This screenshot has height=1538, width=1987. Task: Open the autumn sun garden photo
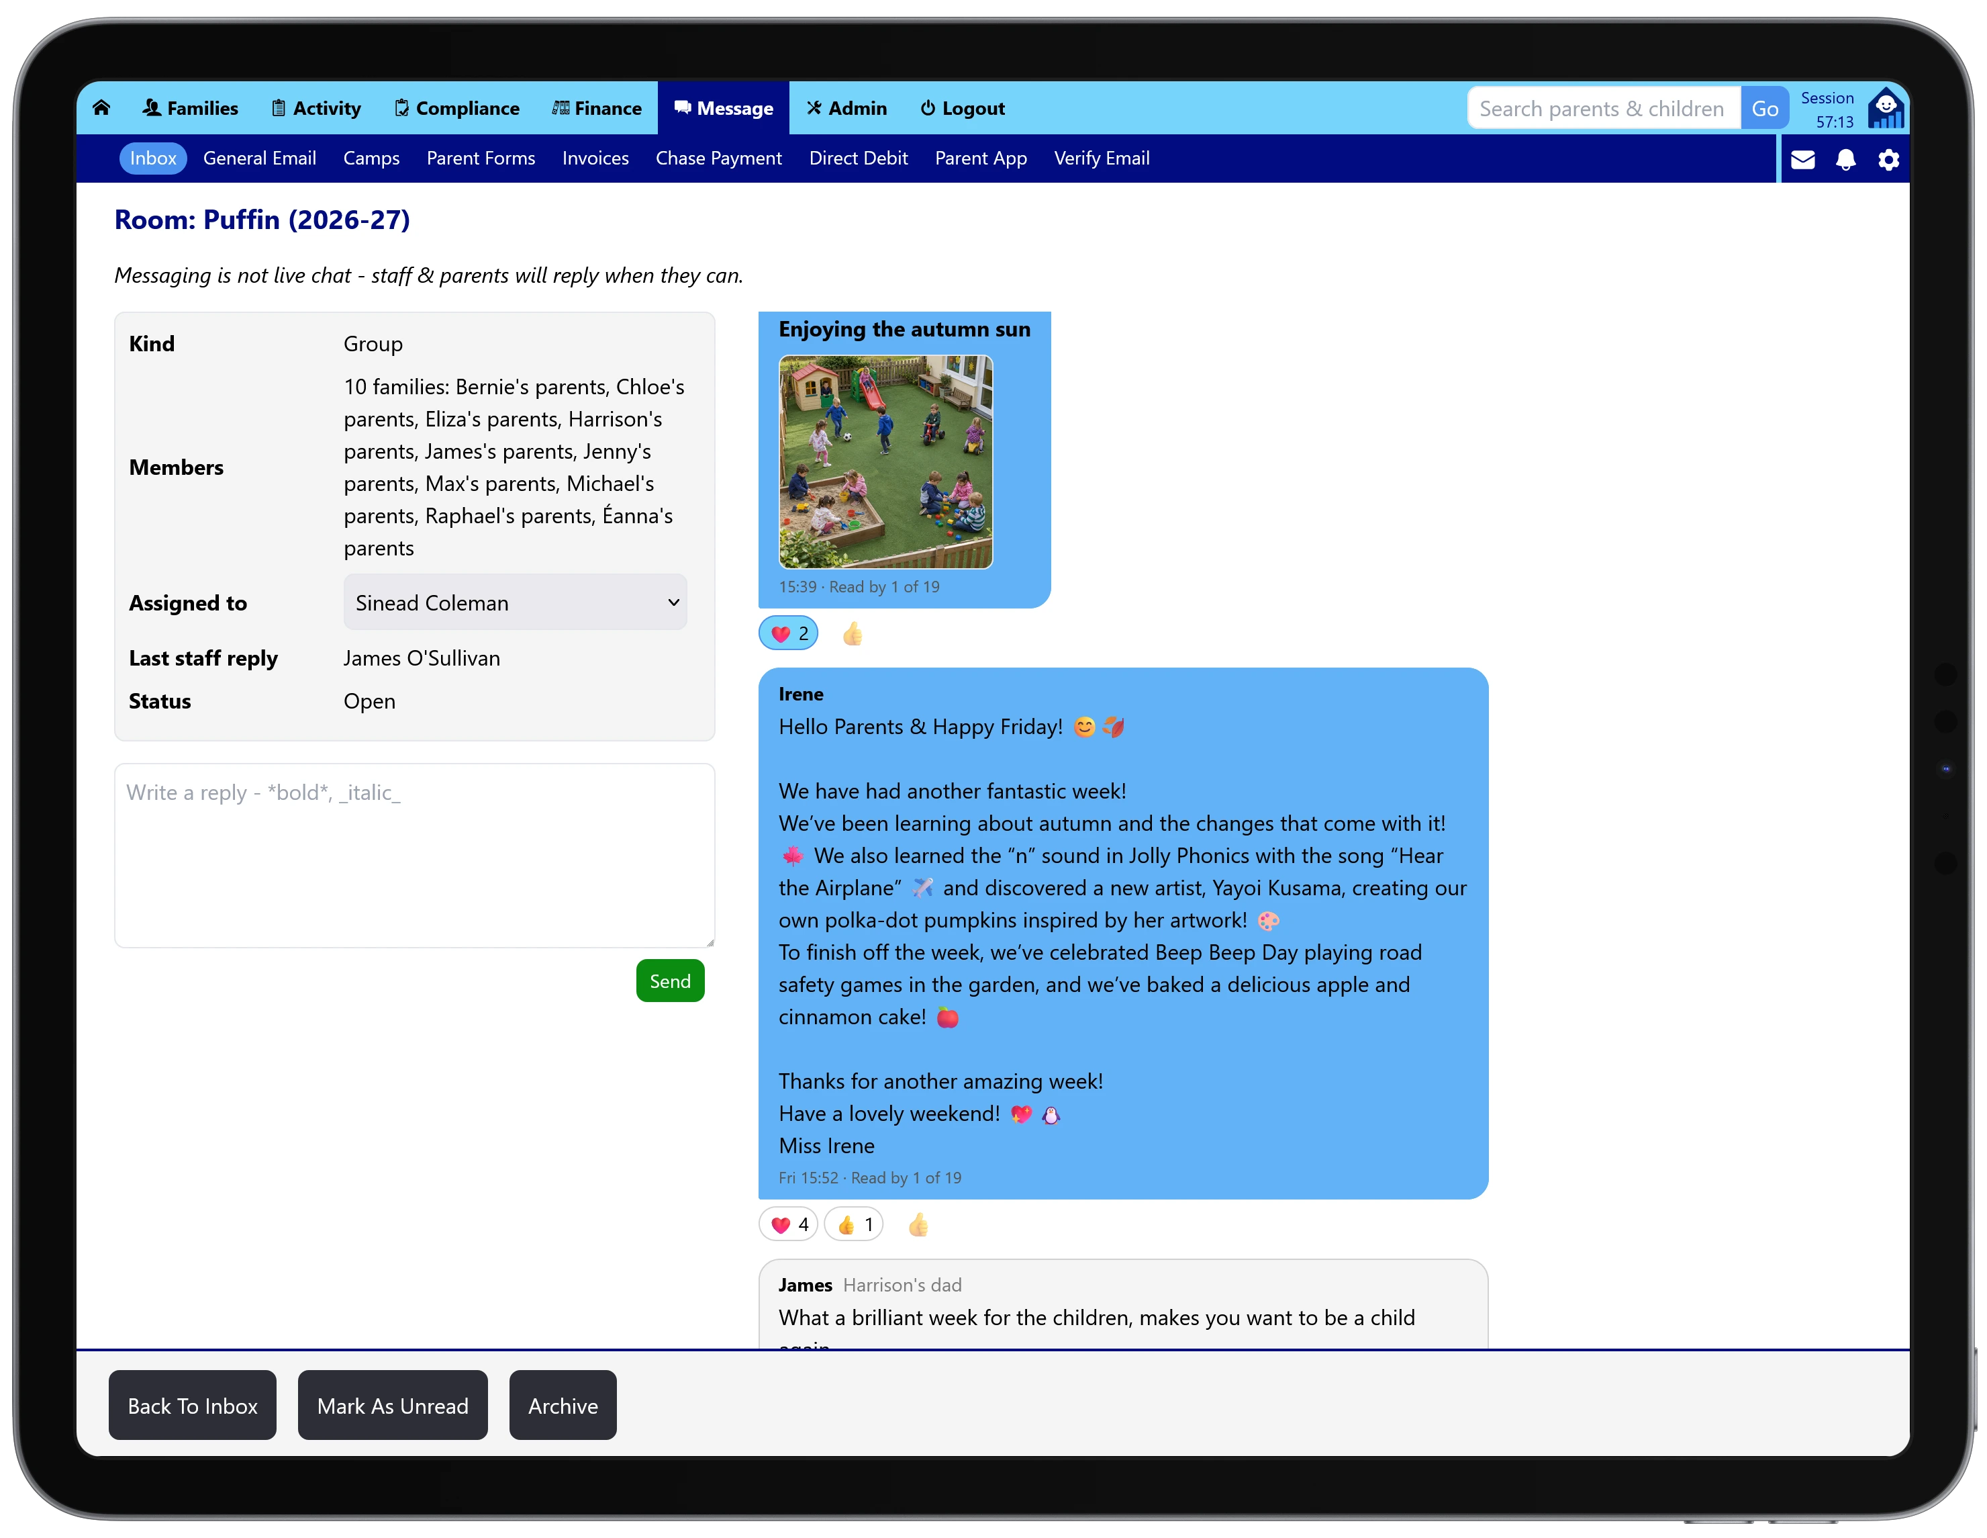click(885, 462)
